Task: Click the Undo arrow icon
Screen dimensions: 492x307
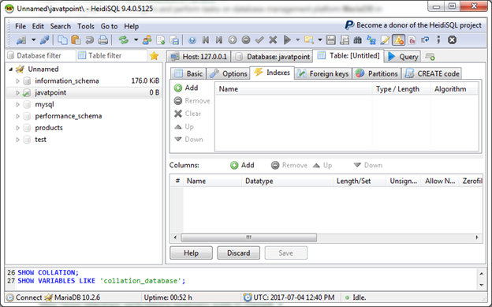Action: [89, 40]
